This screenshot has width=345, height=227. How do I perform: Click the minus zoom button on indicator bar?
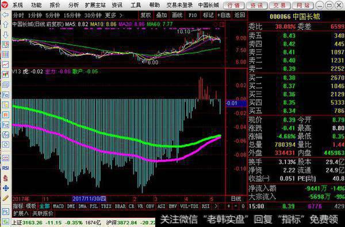click(236, 206)
